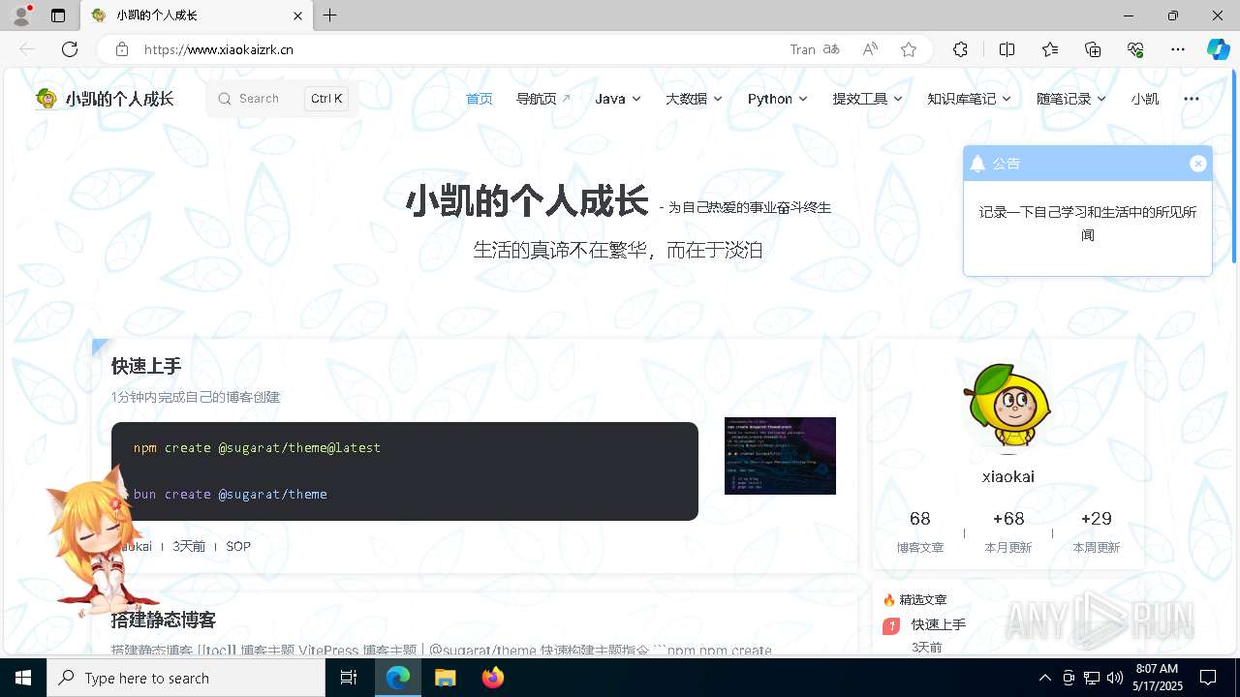The width and height of the screenshot is (1240, 697).
Task: Click the page vertical scrollbar
Action: click(x=1233, y=165)
